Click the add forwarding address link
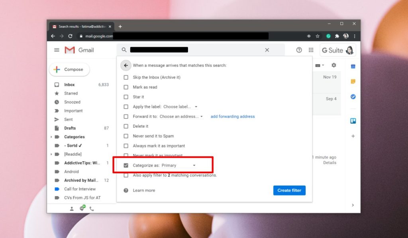 (x=233, y=116)
